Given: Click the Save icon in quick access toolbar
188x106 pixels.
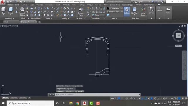Looking at the screenshot, I should pyautogui.click(x=14, y=2).
